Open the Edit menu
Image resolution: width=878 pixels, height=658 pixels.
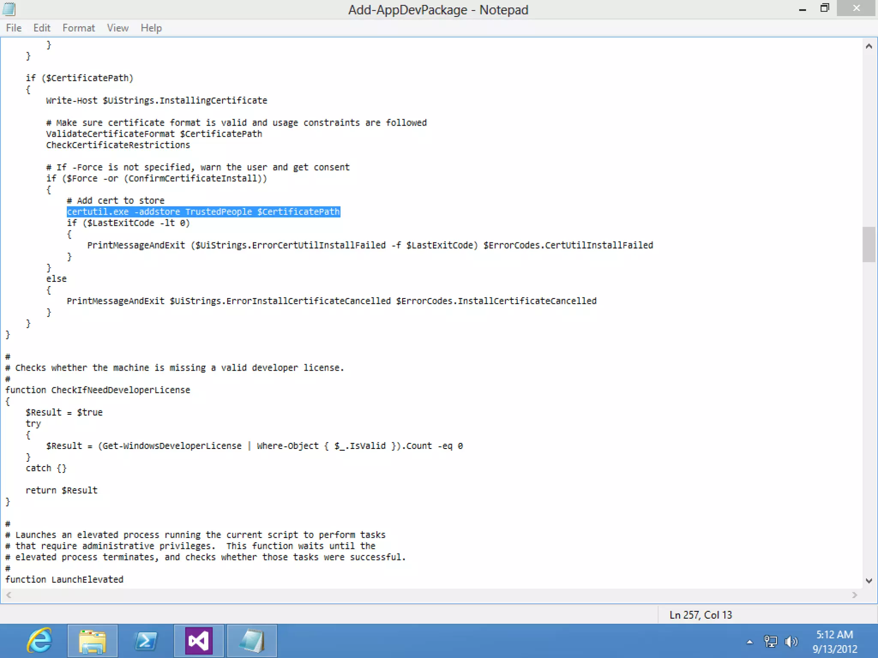point(42,28)
